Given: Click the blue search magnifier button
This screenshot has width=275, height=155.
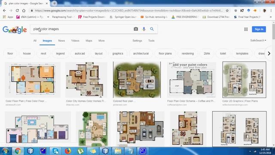Looking at the screenshot, I should pos(152,29).
